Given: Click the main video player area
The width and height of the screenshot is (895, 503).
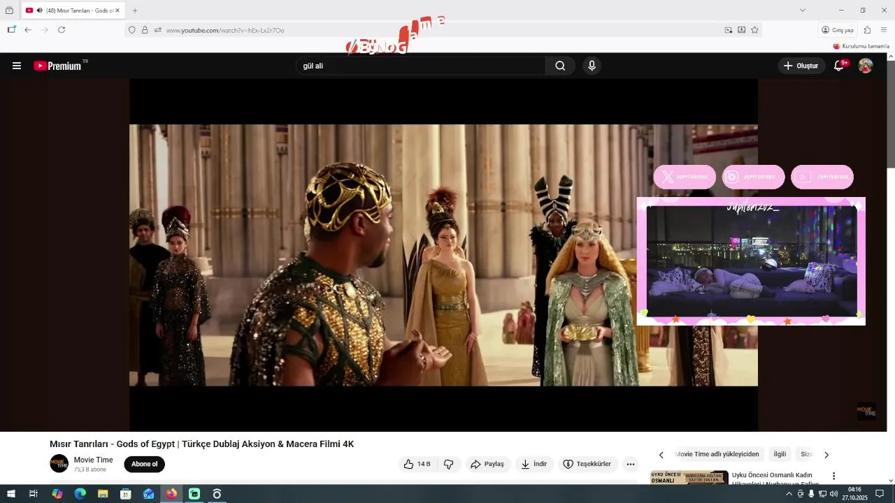Looking at the screenshot, I should coord(443,255).
